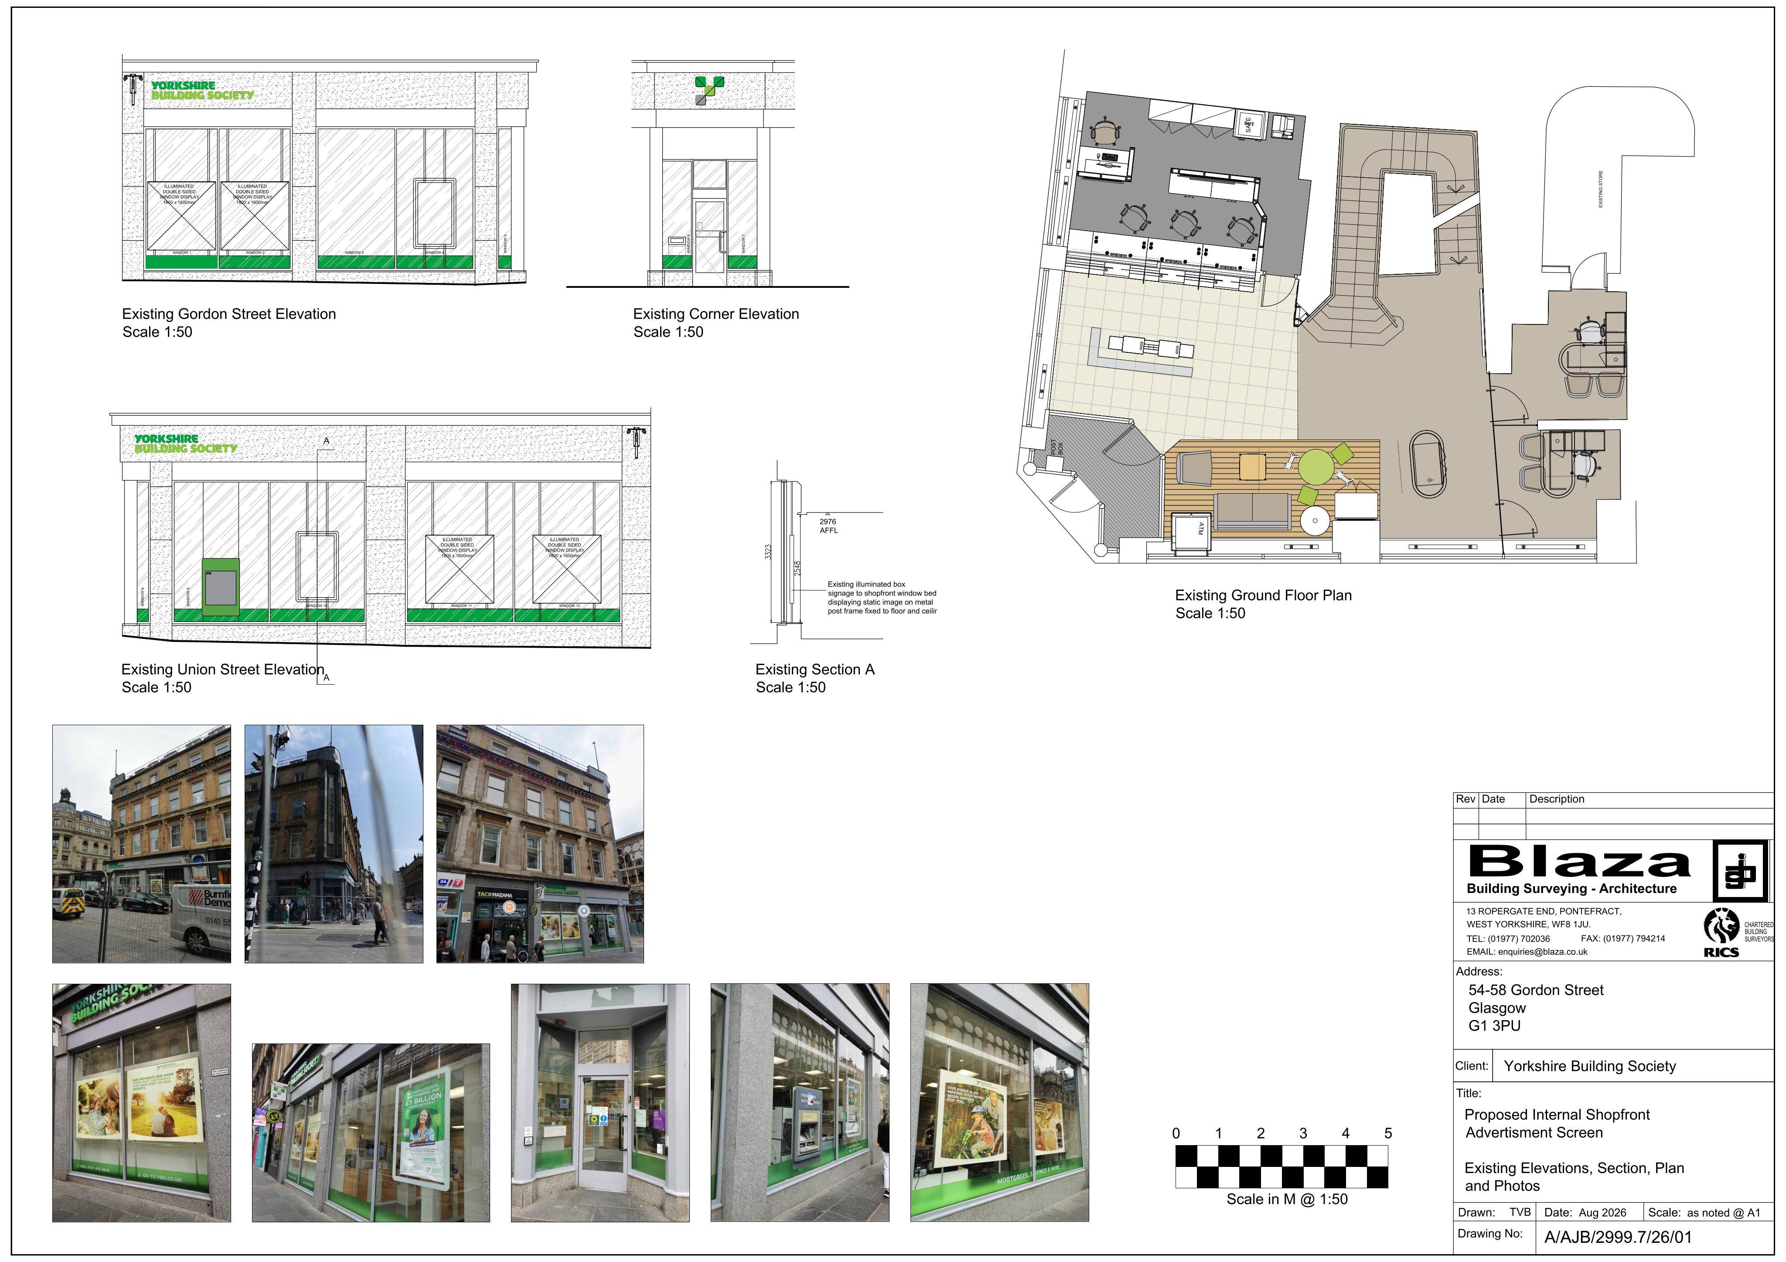This screenshot has width=1786, height=1262.
Task: Click the enquiries@blaza.co.uk email text
Action: (1543, 952)
